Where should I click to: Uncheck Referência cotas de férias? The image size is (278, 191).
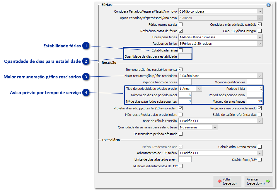point(181,31)
